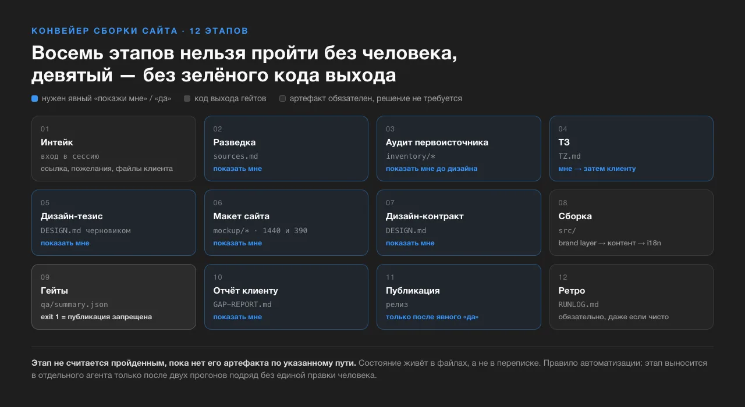Image resolution: width=745 pixels, height=407 pixels.
Task: Click «показать мне» under mockup/* line
Action: pyautogui.click(x=237, y=243)
